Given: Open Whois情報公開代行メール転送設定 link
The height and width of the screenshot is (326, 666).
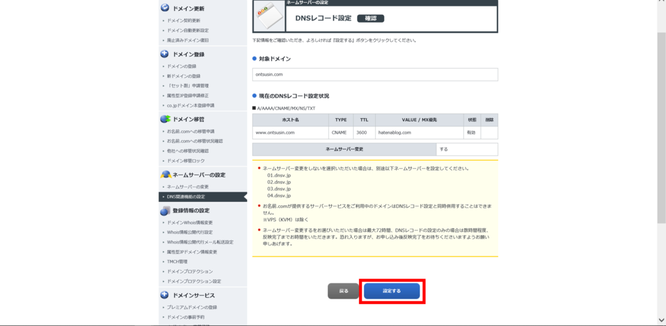Looking at the screenshot, I should [x=200, y=242].
